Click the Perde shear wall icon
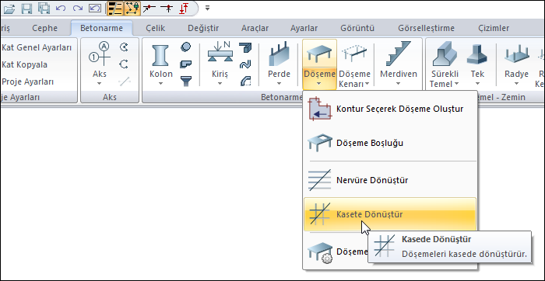545x281 pixels. point(280,54)
